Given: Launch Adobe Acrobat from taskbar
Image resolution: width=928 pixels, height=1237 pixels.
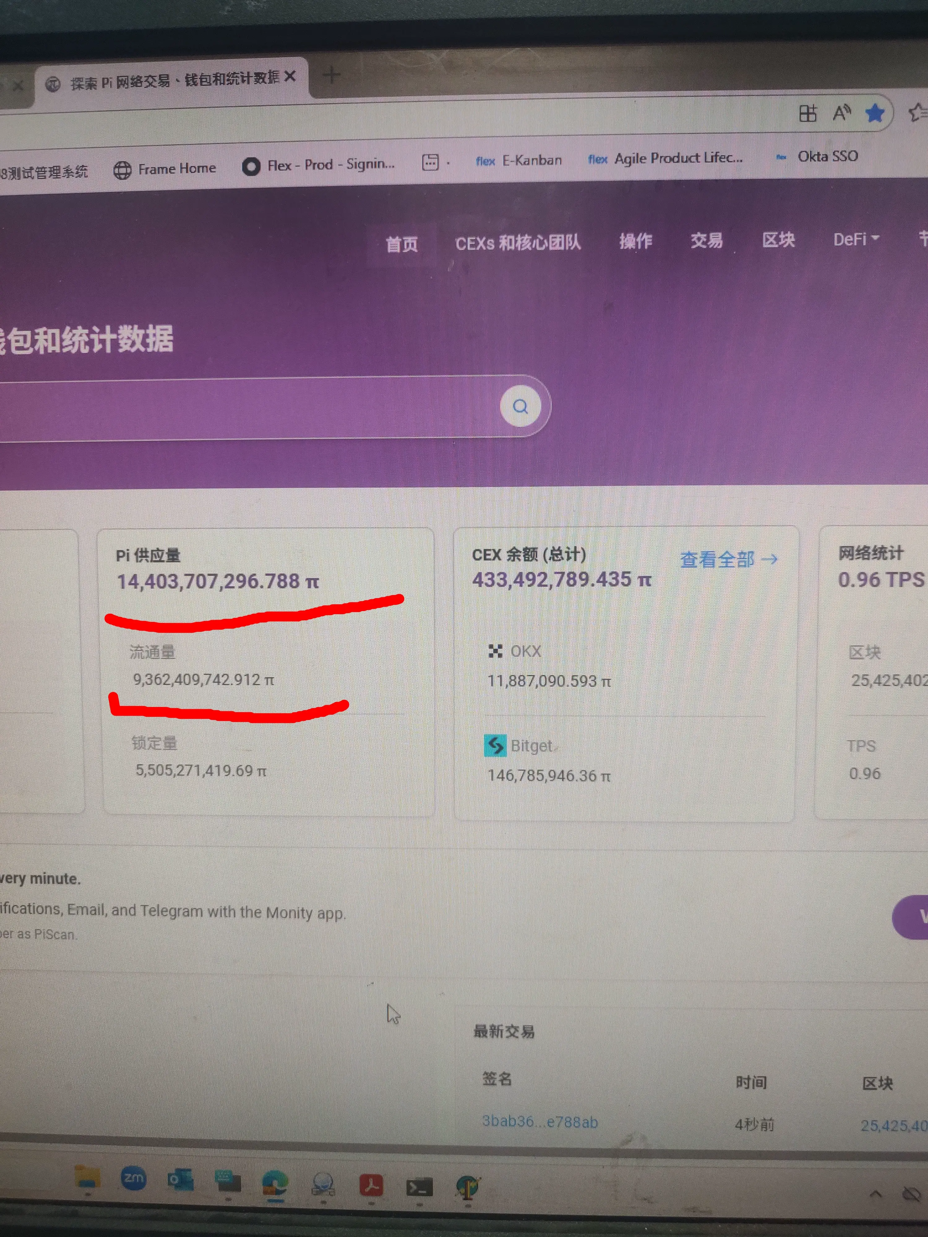Looking at the screenshot, I should coord(371,1184).
